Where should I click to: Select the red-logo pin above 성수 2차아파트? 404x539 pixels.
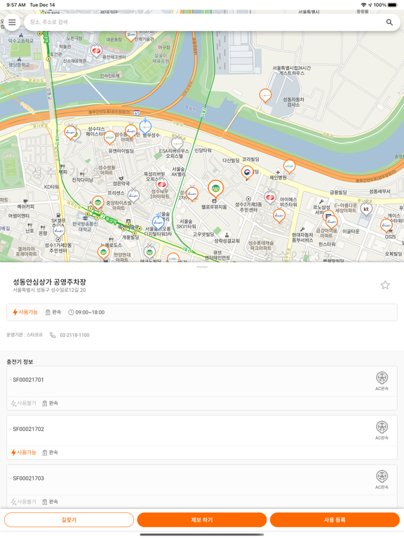coord(161,185)
